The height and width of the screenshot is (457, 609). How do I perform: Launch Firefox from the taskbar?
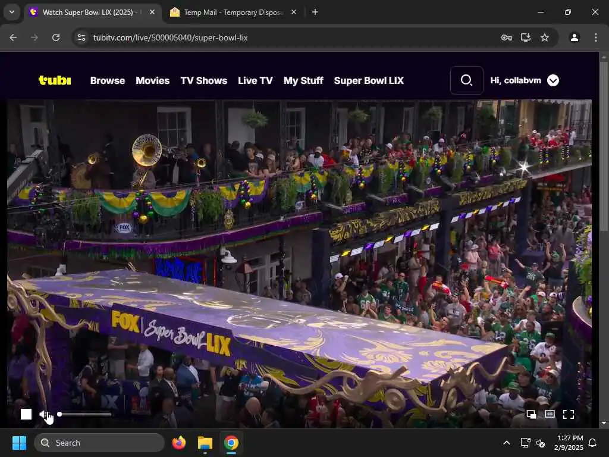coord(178,443)
